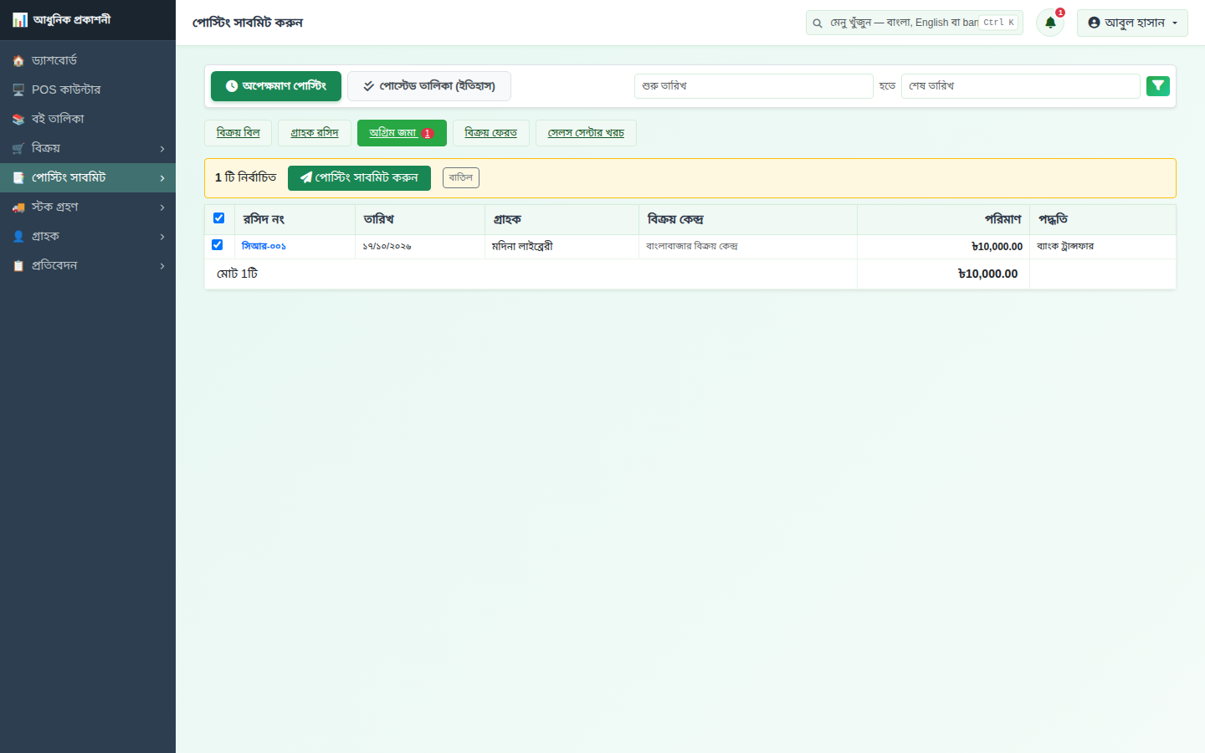Open the আবুল হাসান user dropdown
Viewport: 1205px width, 753px height.
coord(1132,23)
